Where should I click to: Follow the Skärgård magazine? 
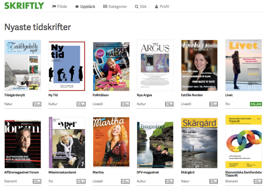[x=213, y=181]
